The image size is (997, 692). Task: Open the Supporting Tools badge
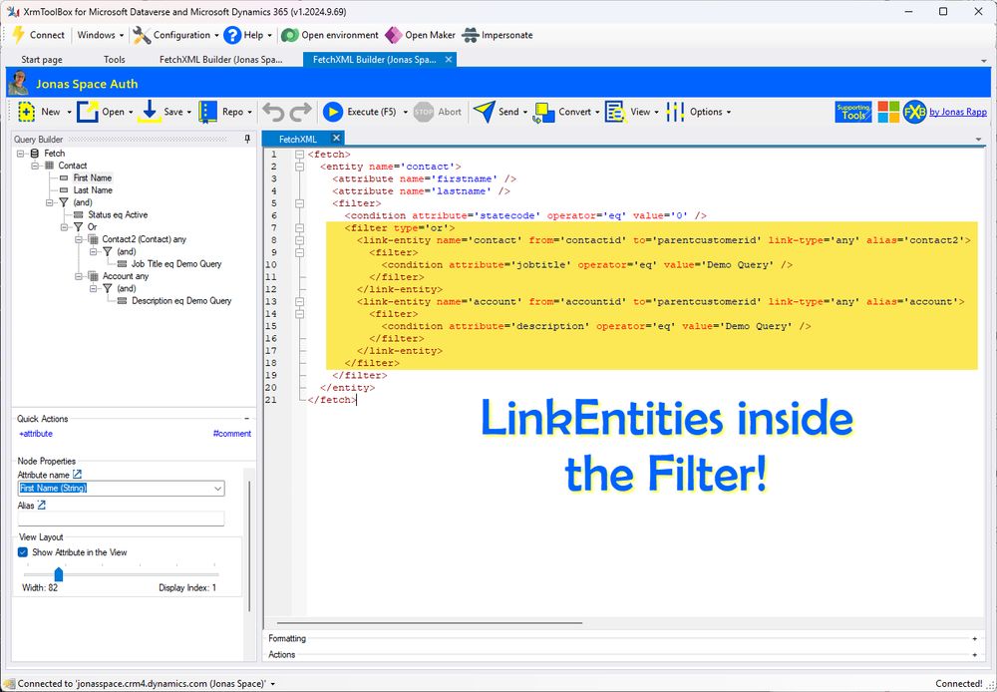pyautogui.click(x=853, y=112)
